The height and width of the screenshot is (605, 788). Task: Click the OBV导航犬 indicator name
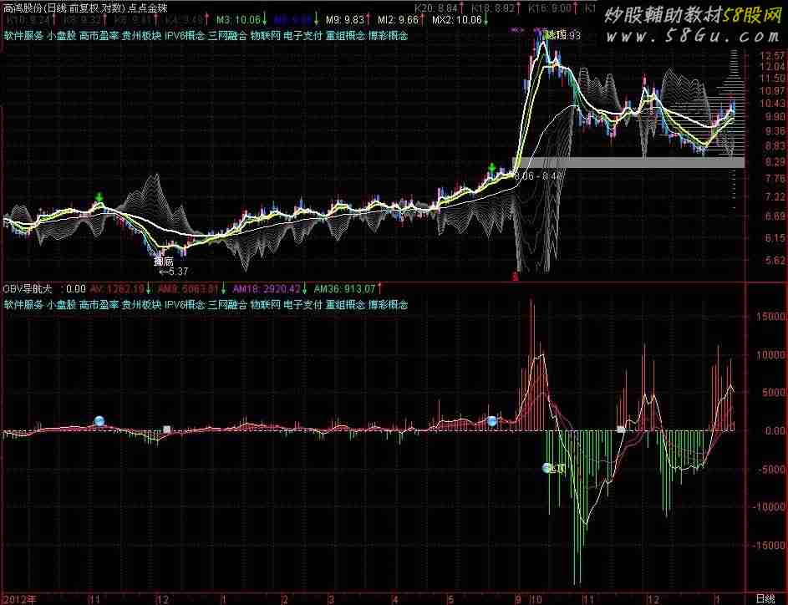point(28,289)
